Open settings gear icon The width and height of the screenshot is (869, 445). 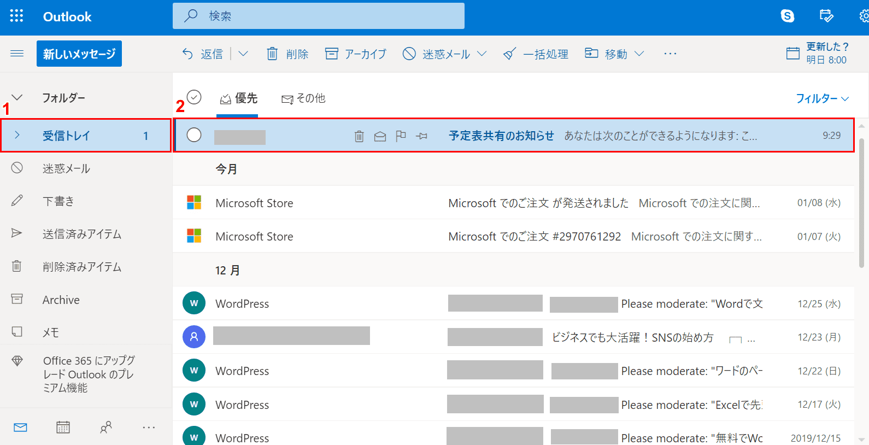coord(864,16)
